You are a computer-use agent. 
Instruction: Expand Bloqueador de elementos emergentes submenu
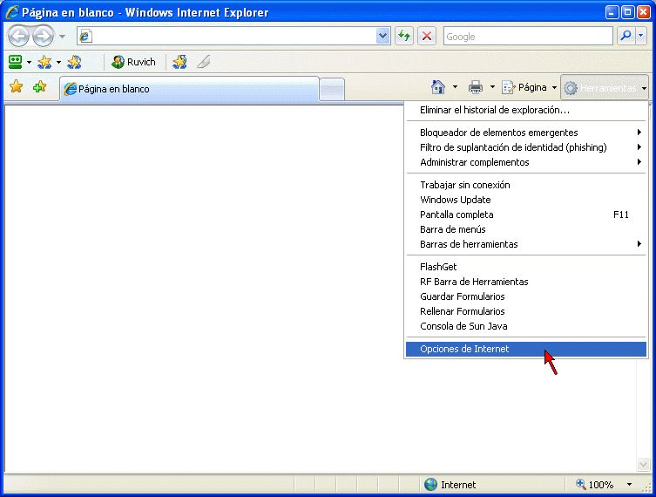point(526,133)
